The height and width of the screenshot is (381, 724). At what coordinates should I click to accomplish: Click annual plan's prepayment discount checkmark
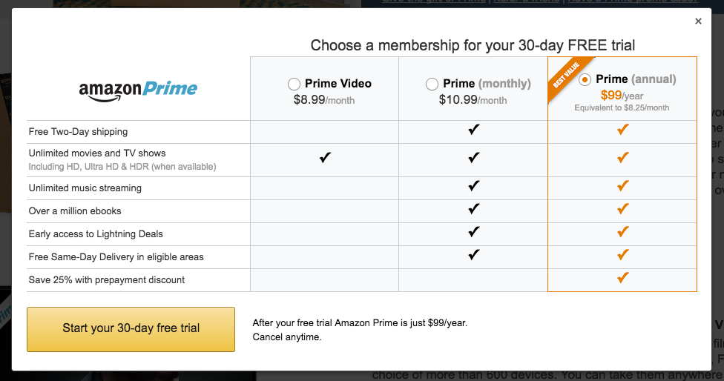coord(622,278)
